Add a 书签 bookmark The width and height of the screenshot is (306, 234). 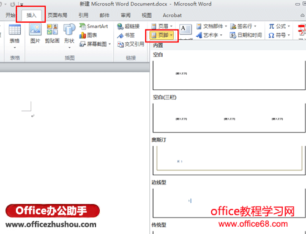point(126,36)
